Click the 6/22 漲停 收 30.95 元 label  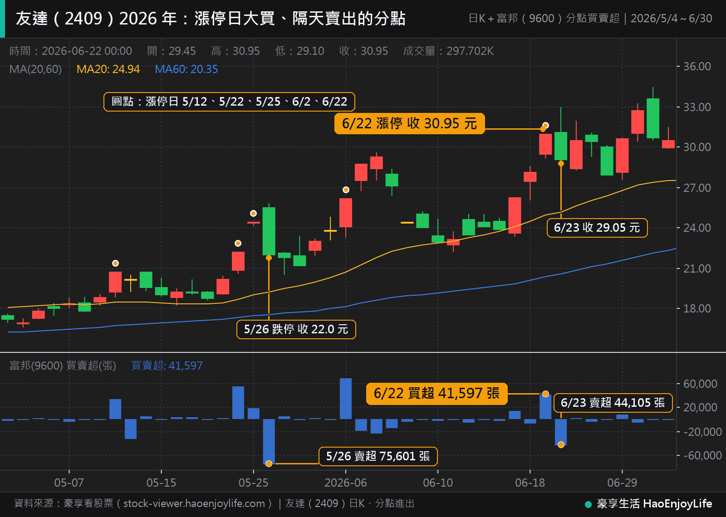pyautogui.click(x=409, y=123)
